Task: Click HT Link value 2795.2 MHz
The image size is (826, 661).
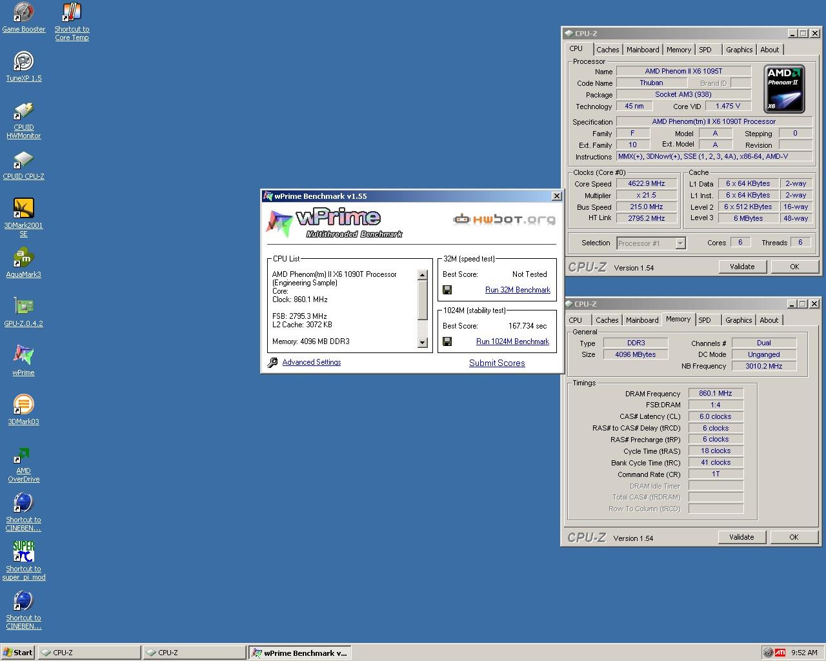Action: [x=646, y=218]
